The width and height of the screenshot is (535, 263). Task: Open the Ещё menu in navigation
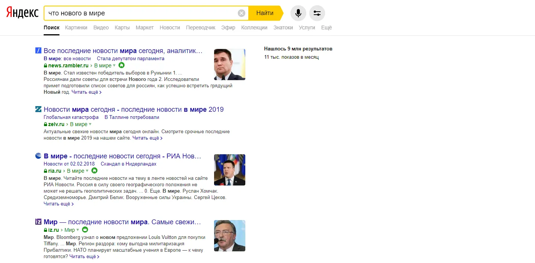(x=326, y=27)
